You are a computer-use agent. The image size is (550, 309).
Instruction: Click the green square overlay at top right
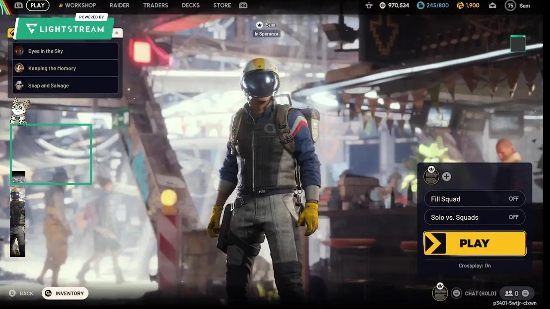click(x=518, y=44)
